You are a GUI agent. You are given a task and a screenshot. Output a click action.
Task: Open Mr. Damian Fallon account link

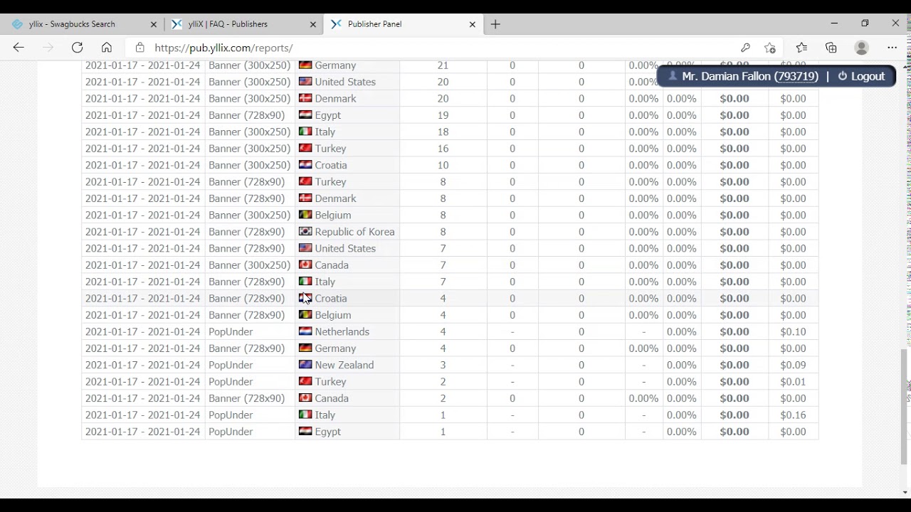pos(749,76)
